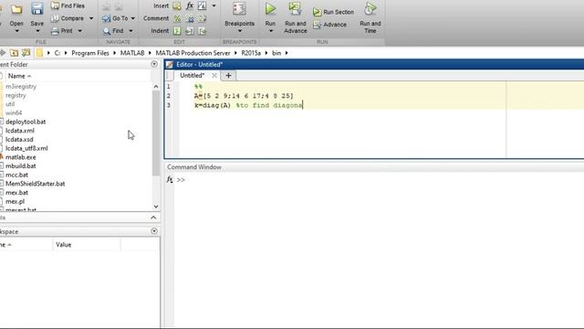Screen dimensions: 584x329
Task: Click the Find Files button
Action: coord(68,5)
